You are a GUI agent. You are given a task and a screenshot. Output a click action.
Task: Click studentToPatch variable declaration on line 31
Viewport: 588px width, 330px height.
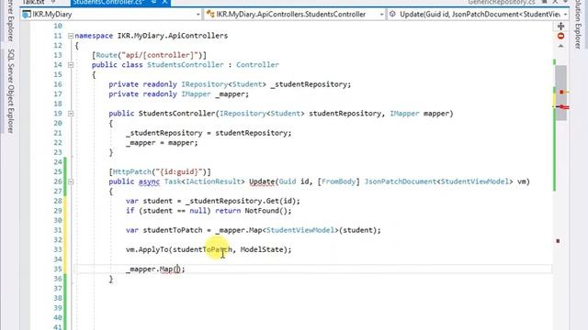[x=173, y=230]
